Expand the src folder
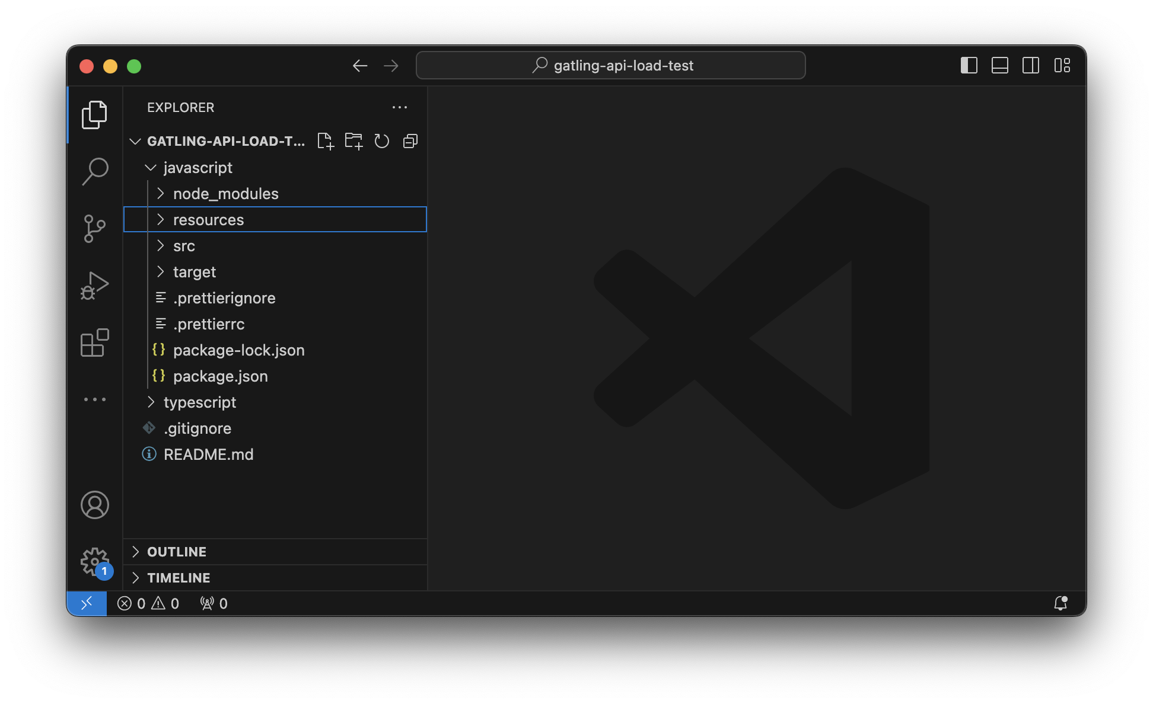Image resolution: width=1153 pixels, height=704 pixels. point(275,246)
